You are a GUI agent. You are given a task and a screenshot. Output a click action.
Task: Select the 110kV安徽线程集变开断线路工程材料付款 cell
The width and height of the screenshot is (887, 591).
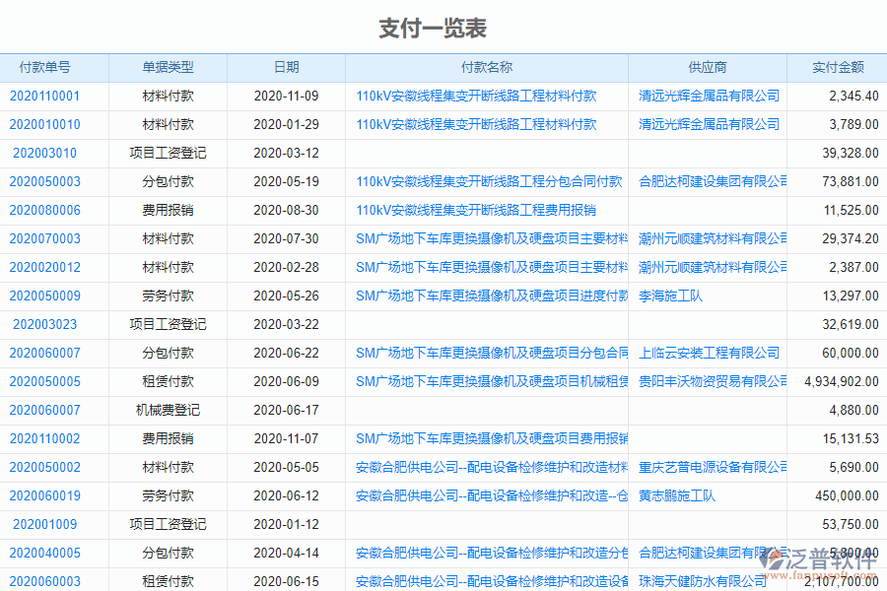click(x=478, y=97)
